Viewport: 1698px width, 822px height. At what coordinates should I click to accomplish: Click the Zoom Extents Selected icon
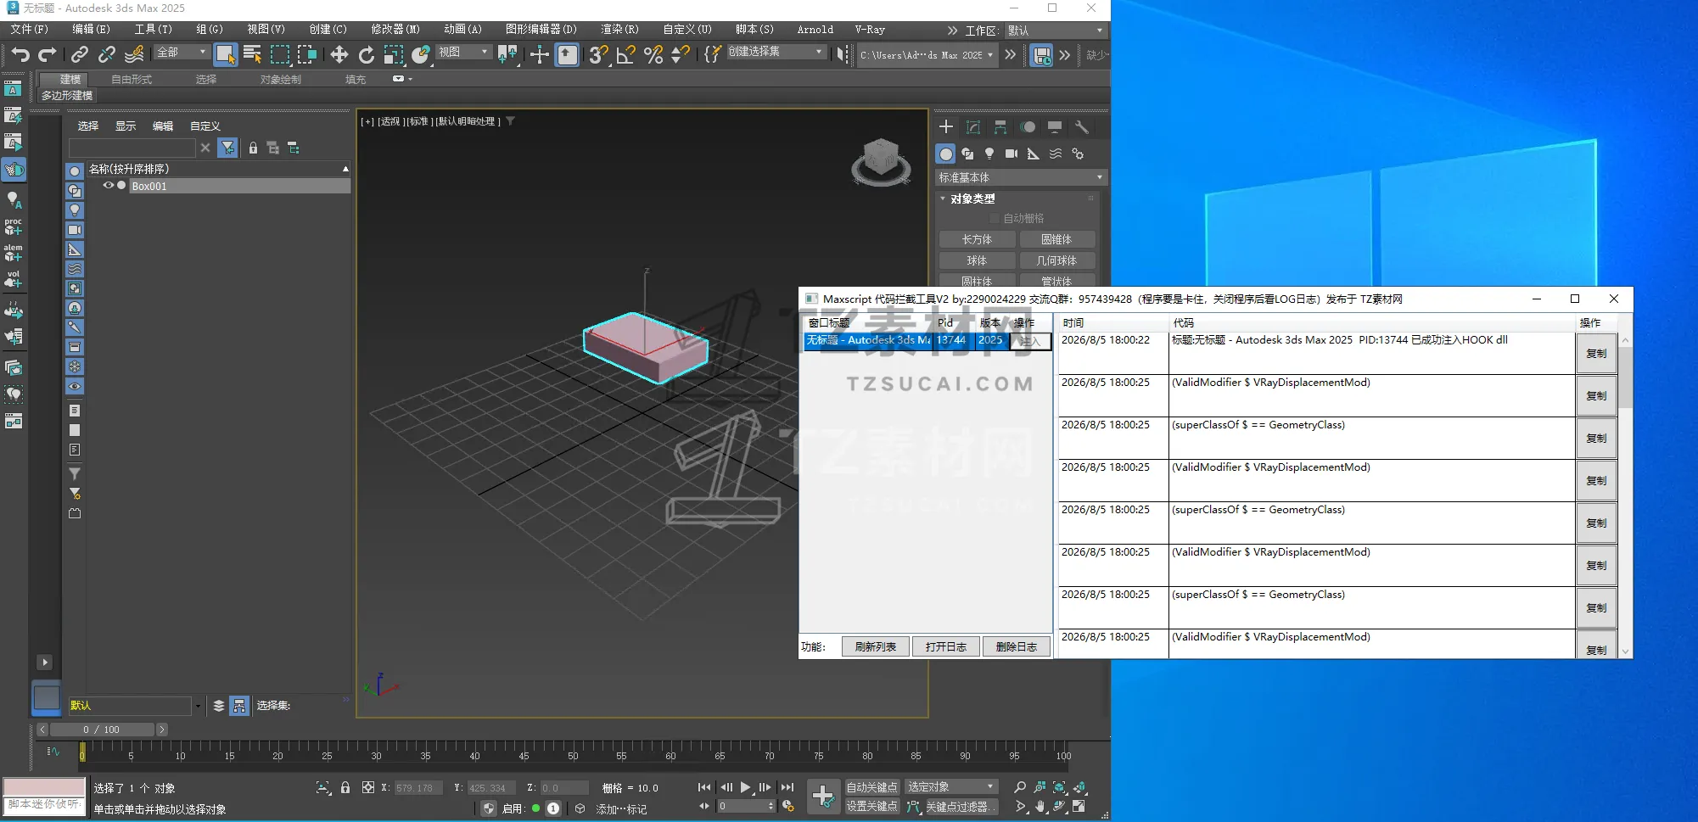coord(1059,787)
